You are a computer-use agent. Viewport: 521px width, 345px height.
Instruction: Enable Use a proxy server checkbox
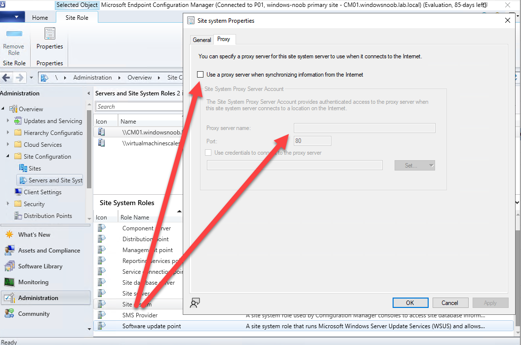click(200, 75)
